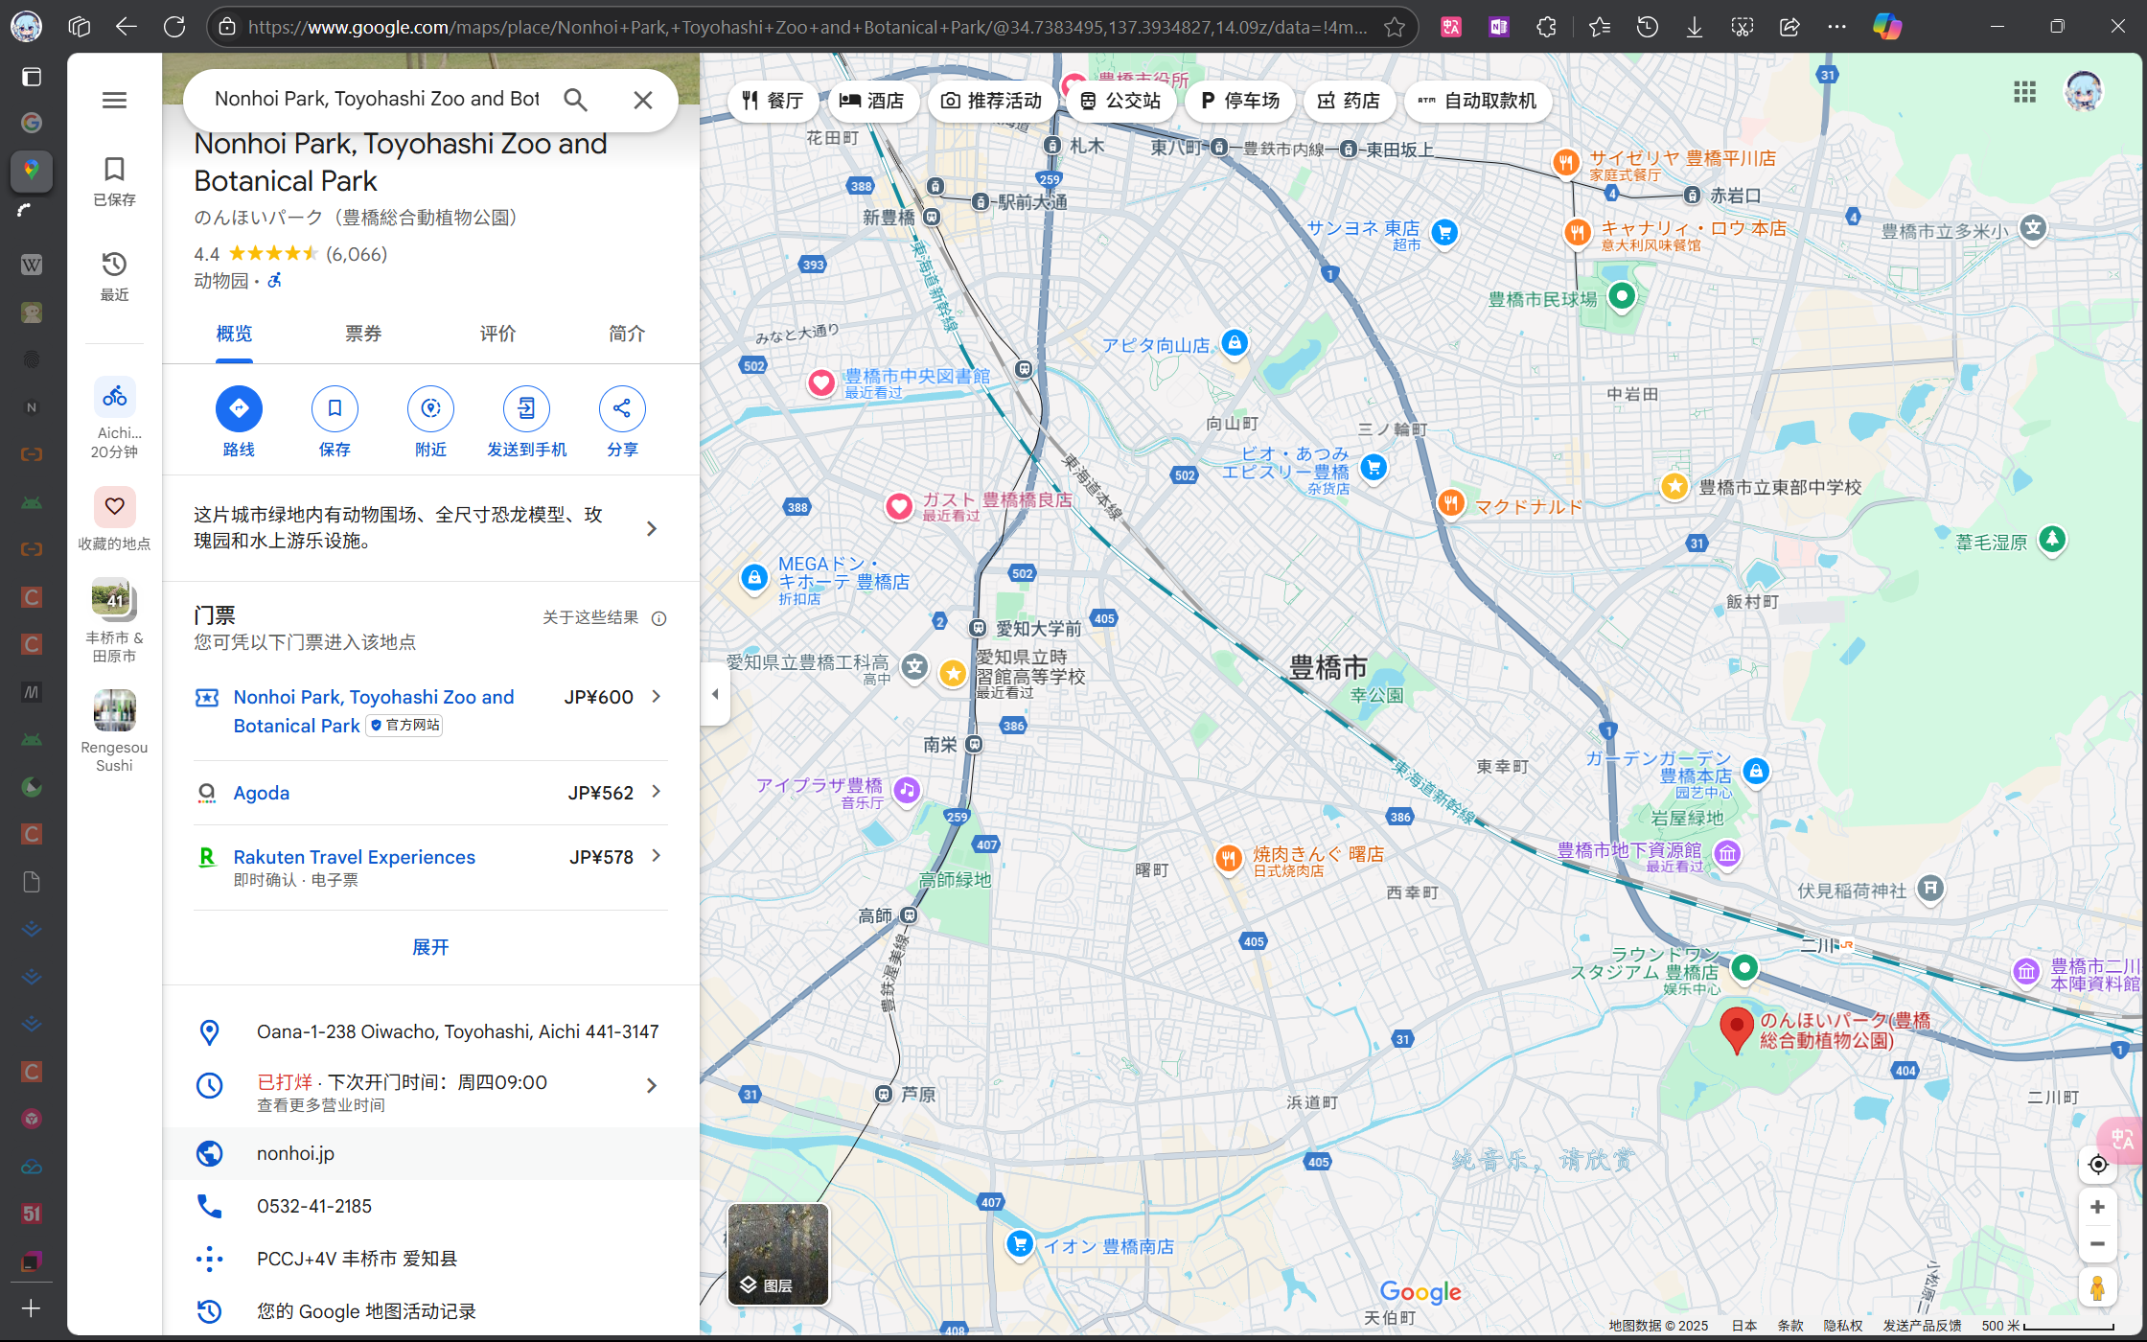Favorite this page with star icon

[x=1395, y=27]
